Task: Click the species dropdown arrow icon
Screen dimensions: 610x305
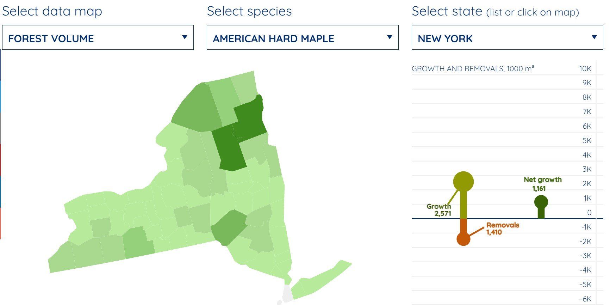Action: coord(390,37)
